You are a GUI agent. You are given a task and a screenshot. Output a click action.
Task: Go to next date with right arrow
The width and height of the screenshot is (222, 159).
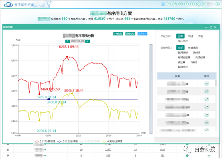click(88, 41)
